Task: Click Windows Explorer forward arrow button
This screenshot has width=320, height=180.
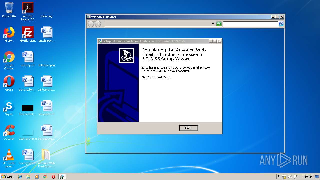Action: [x=98, y=24]
